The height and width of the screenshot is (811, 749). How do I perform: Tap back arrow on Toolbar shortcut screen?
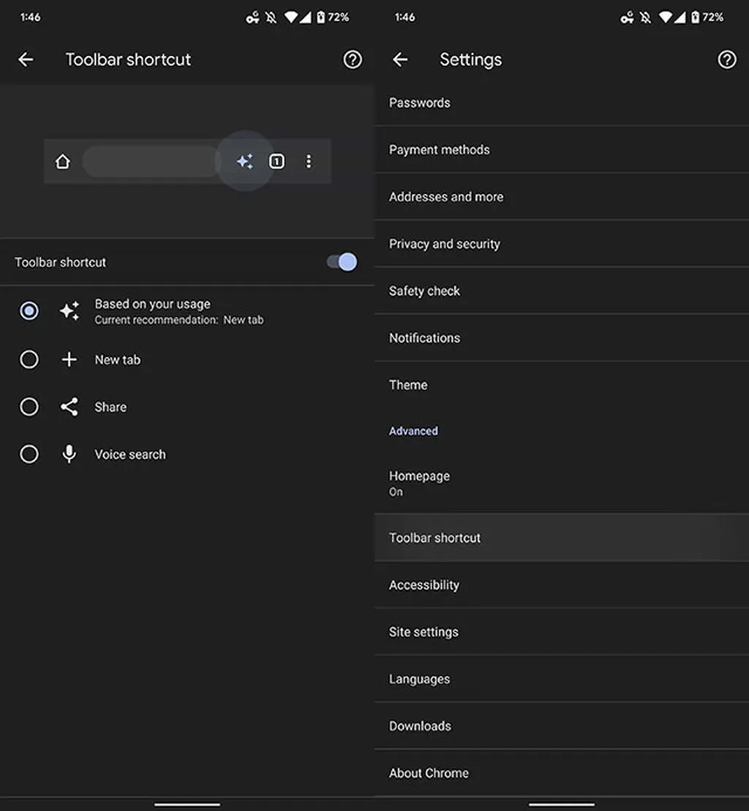click(26, 60)
